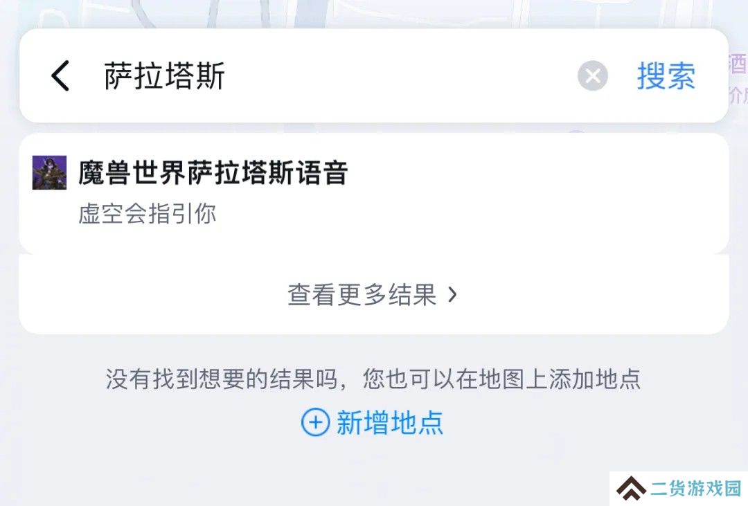Select the 魔兽世界萨拉塔斯语音 result title
This screenshot has height=506, width=748.
pyautogui.click(x=213, y=172)
